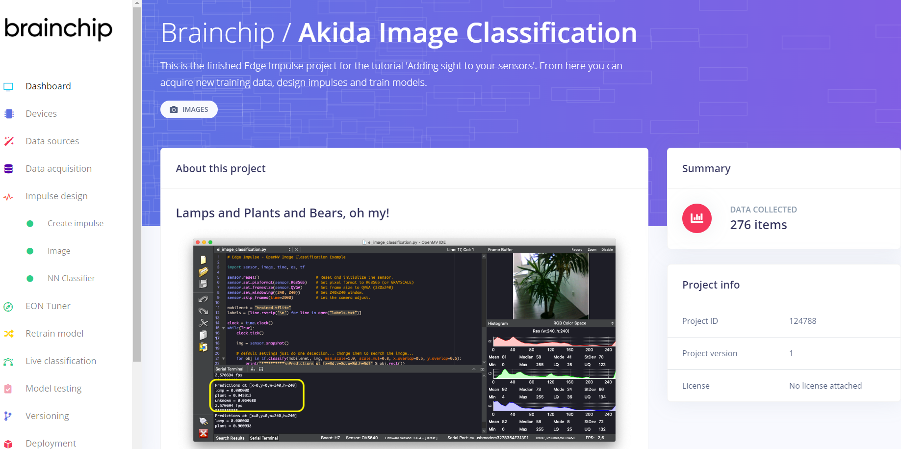This screenshot has height=449, width=901.
Task: Open the Image processing block
Action: [x=59, y=251]
